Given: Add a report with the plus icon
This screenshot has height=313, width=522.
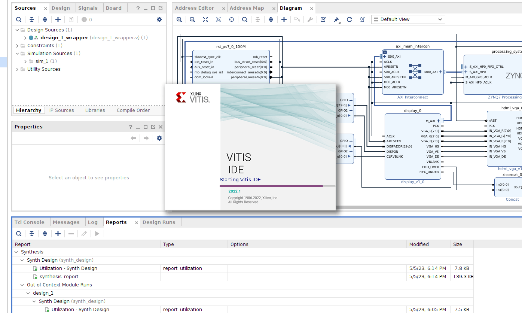Looking at the screenshot, I should 58,234.
